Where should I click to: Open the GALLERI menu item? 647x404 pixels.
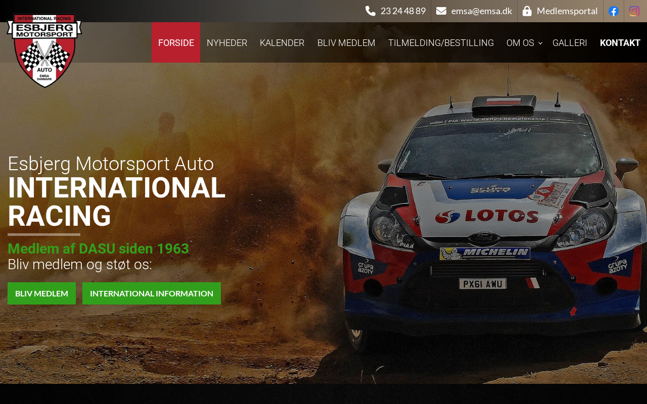tap(570, 42)
